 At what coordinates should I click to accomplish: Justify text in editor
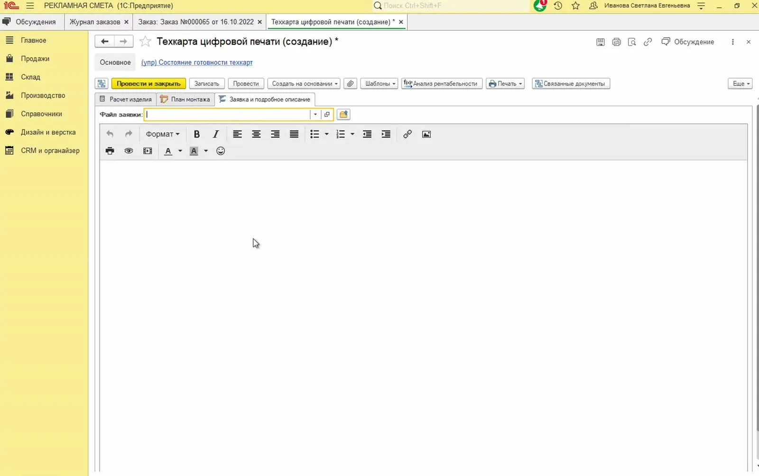tap(294, 134)
